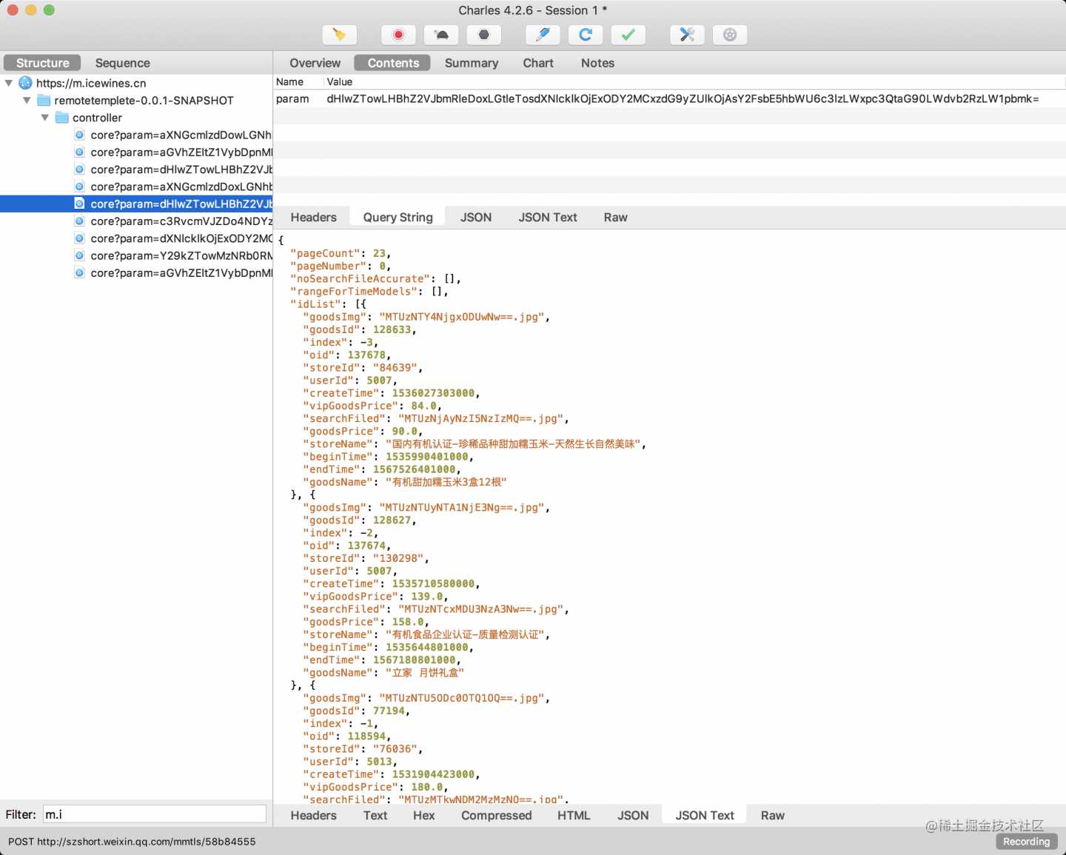Open the Tools wrench icon

[x=687, y=35]
